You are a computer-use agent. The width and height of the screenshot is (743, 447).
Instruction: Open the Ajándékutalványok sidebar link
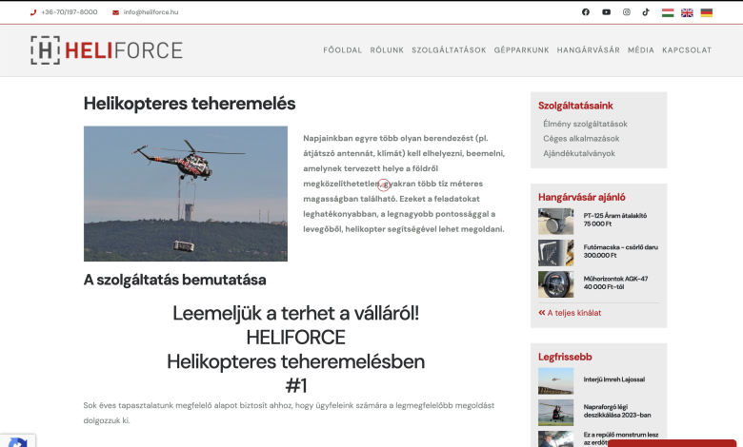click(579, 152)
